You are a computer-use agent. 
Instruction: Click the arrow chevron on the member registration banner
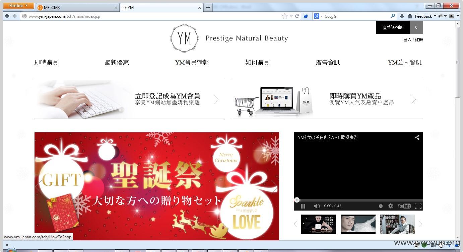pyautogui.click(x=216, y=99)
